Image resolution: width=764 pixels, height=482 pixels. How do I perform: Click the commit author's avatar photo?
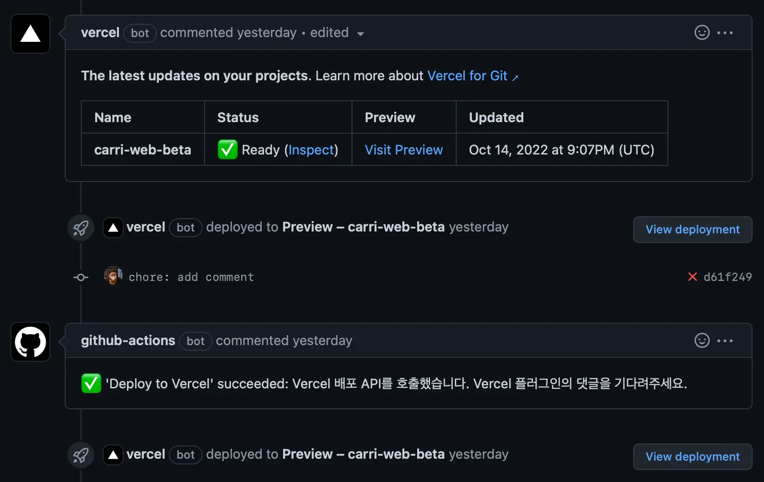tap(113, 276)
